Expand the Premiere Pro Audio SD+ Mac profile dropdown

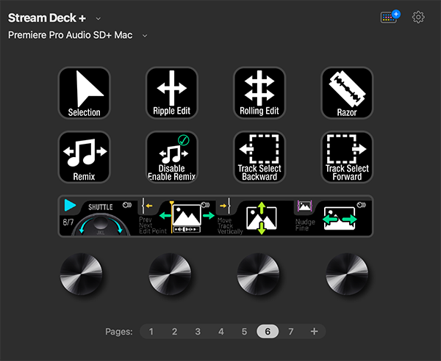pyautogui.click(x=145, y=36)
